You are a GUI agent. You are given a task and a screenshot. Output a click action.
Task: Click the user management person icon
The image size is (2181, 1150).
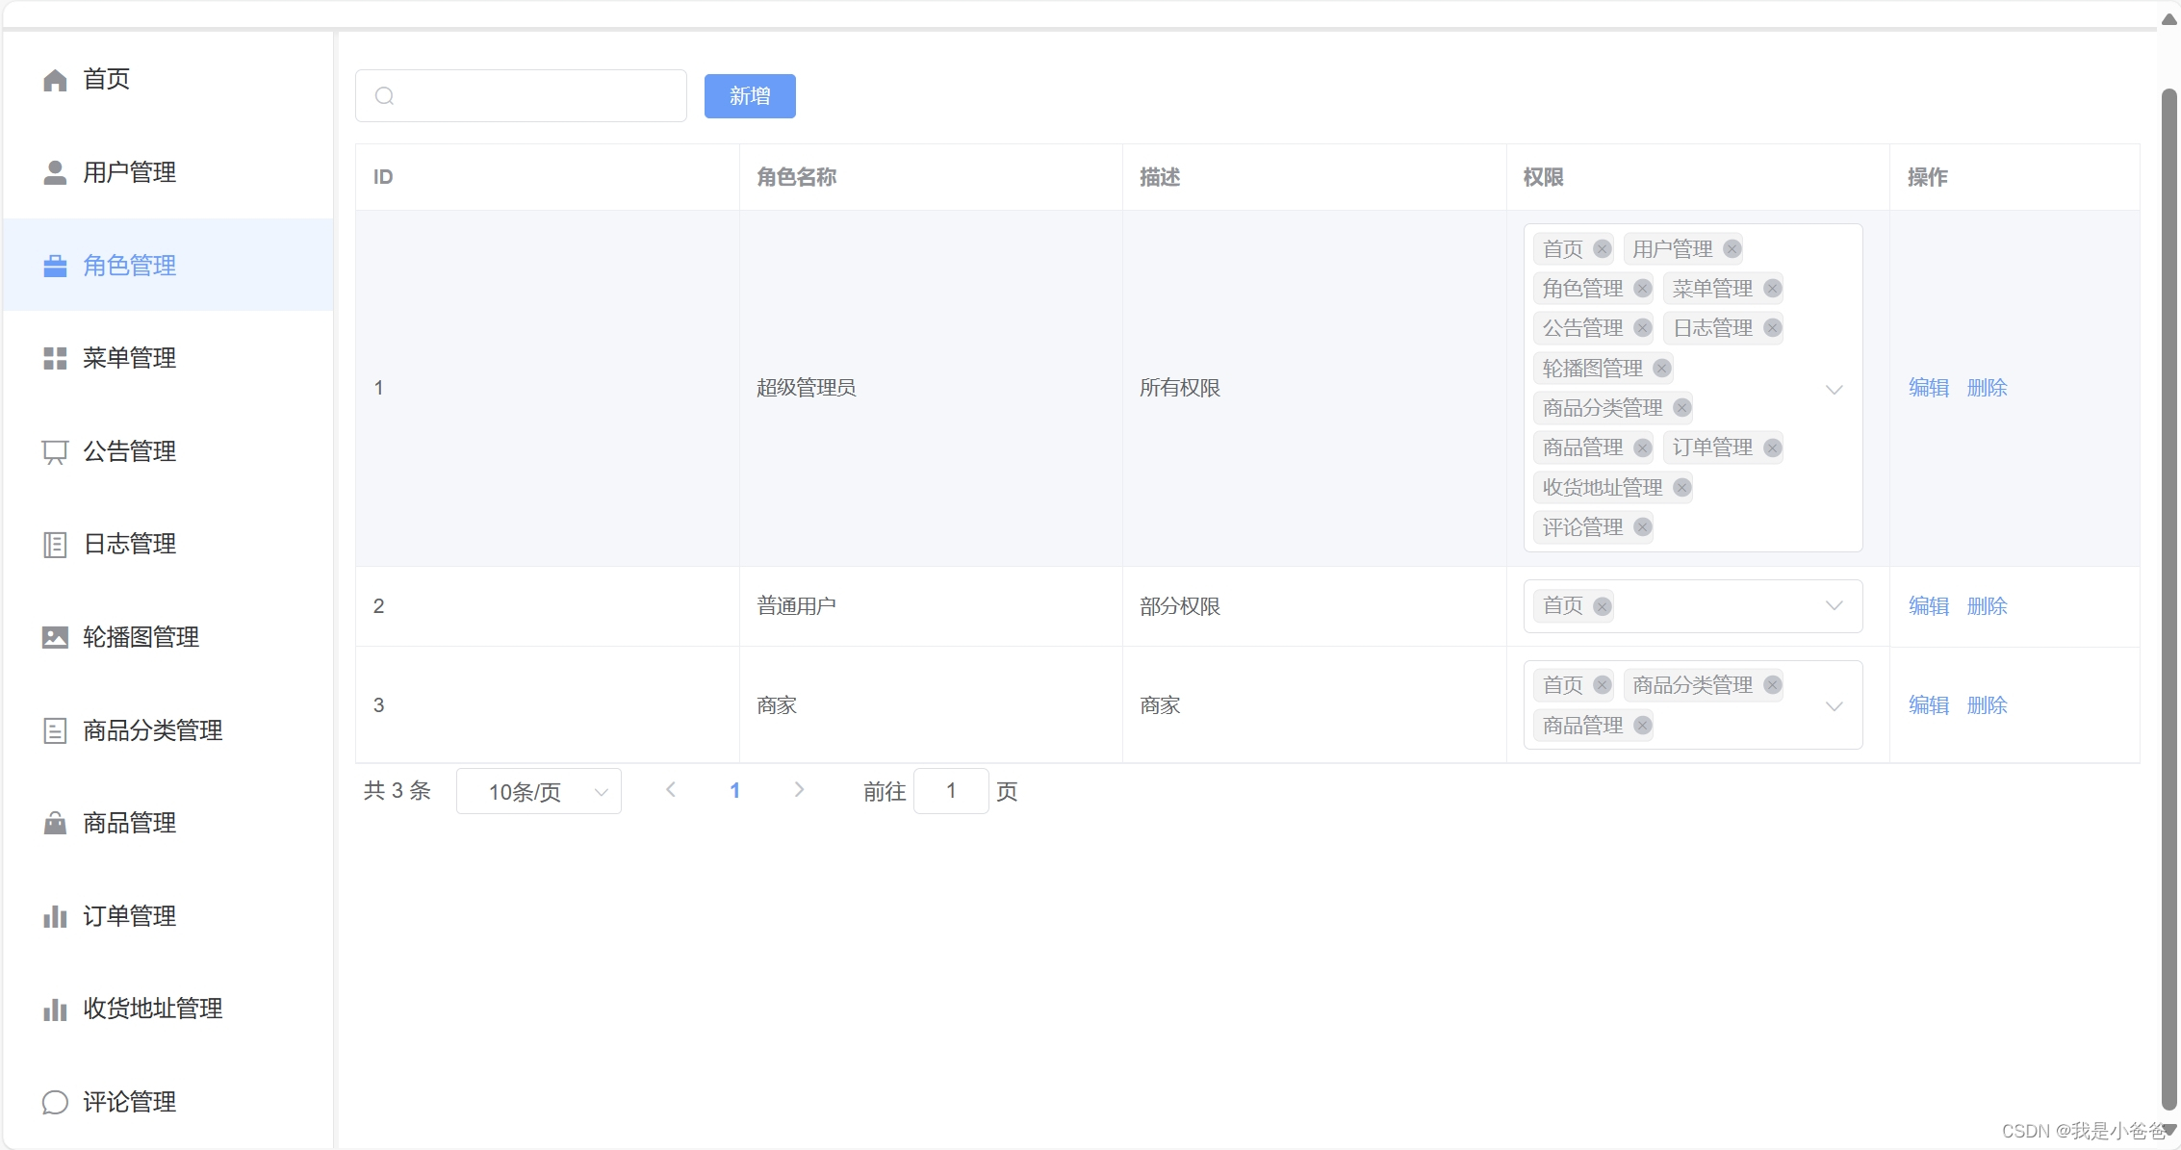(55, 172)
